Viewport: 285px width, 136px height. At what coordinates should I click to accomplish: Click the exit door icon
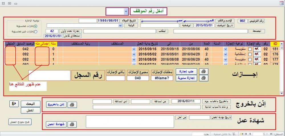13,104
